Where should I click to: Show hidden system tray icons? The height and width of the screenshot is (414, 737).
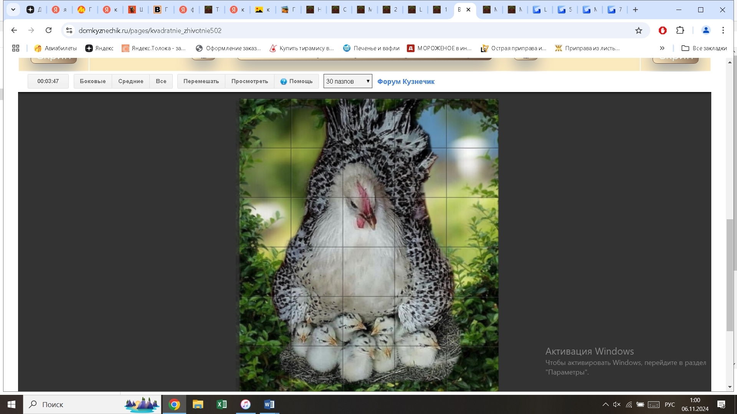pos(605,404)
